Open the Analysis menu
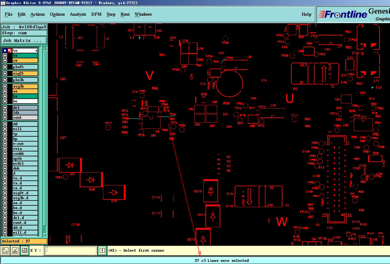 (x=78, y=14)
